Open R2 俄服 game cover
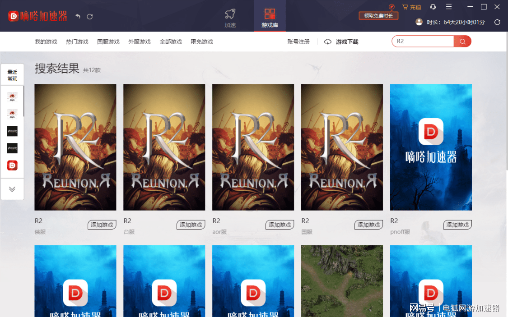 [75, 147]
